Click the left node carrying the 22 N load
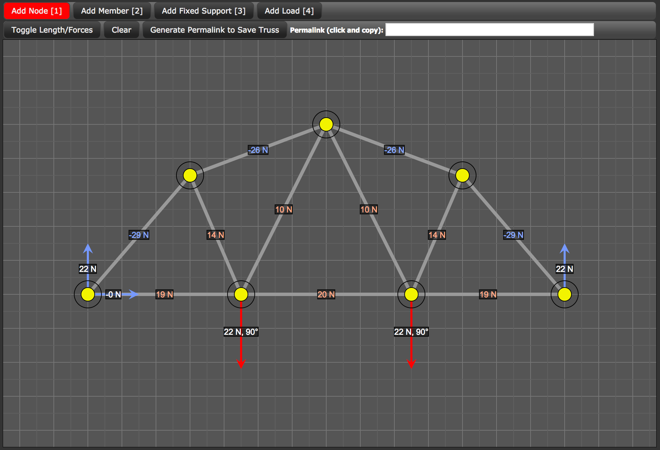The width and height of the screenshot is (660, 450). [241, 294]
